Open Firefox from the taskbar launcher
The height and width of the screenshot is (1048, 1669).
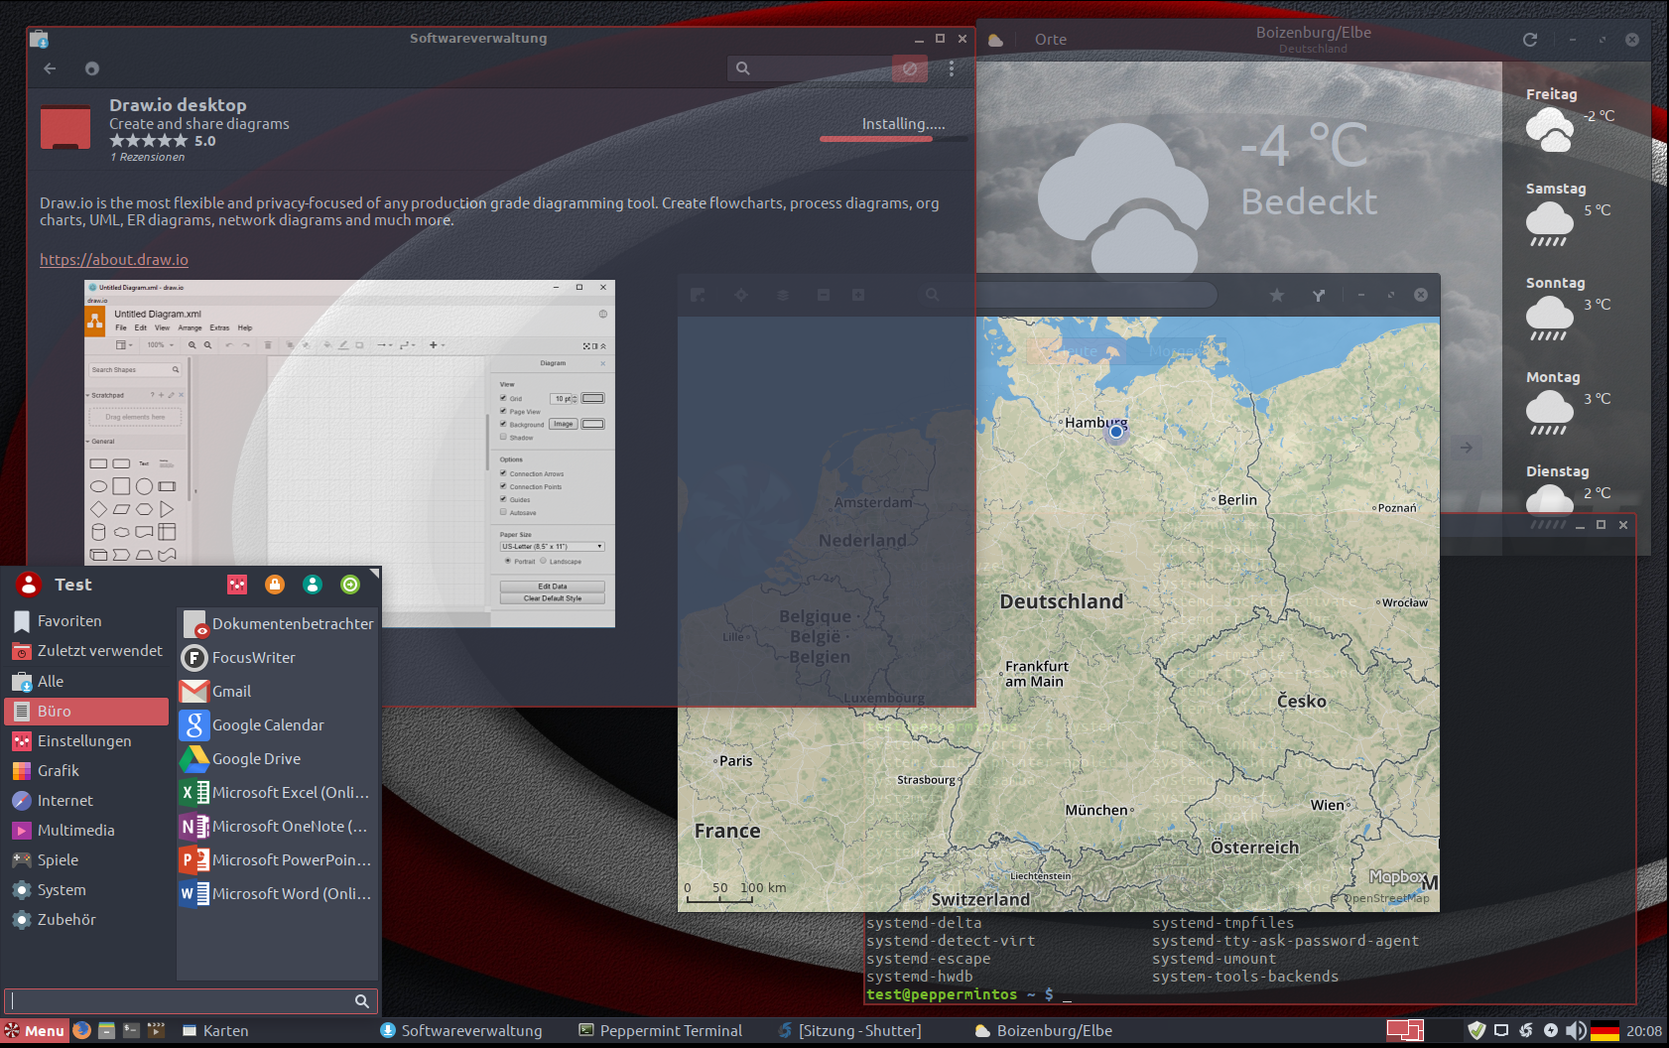[81, 1030]
